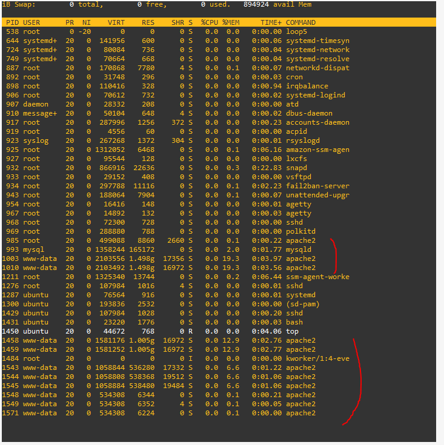The image size is (444, 445).
Task: Click the acpid command name
Action: tap(296, 131)
